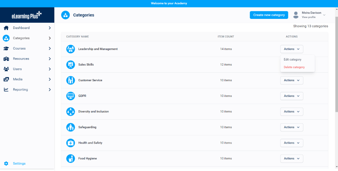Open Settings via the gear icon

pos(6,164)
